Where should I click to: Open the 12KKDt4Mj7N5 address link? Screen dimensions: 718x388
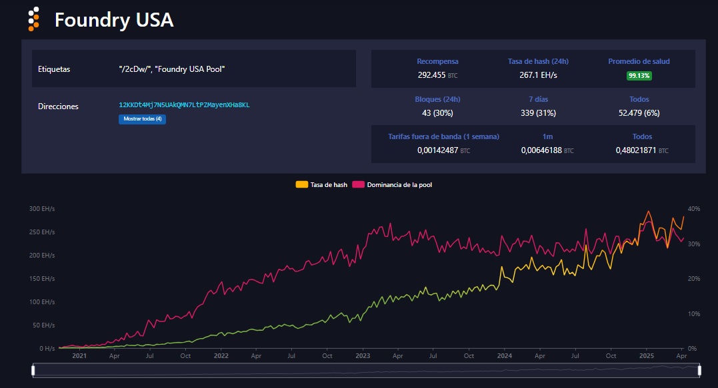(184, 105)
